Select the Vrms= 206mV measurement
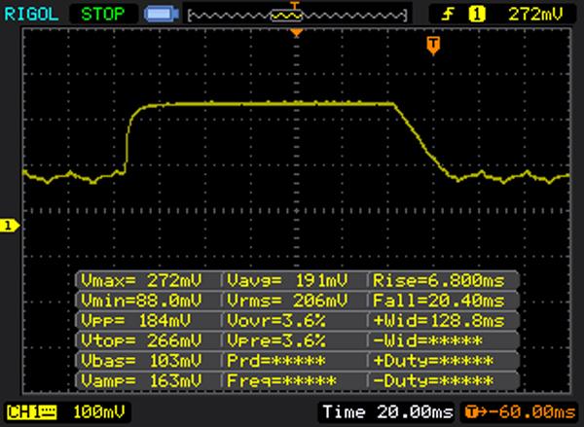This screenshot has width=584, height=427. click(x=295, y=301)
